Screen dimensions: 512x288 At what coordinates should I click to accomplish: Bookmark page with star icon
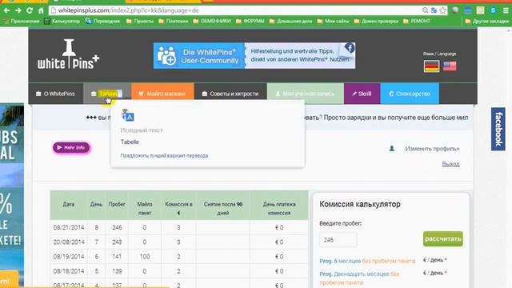(x=442, y=10)
